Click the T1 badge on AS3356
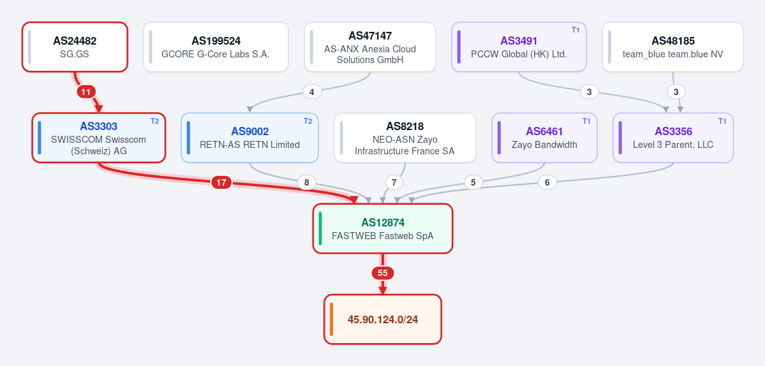The image size is (765, 366). click(x=722, y=121)
